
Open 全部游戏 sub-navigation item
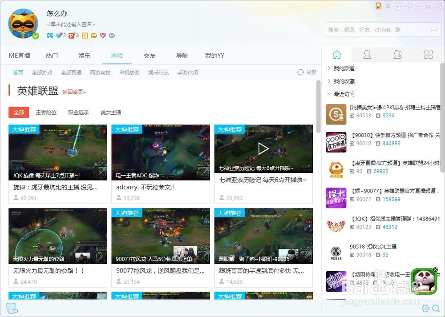click(42, 72)
